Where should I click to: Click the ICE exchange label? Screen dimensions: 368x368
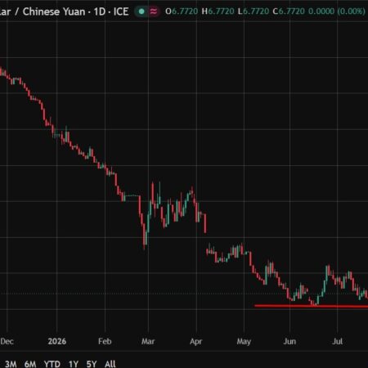[121, 11]
